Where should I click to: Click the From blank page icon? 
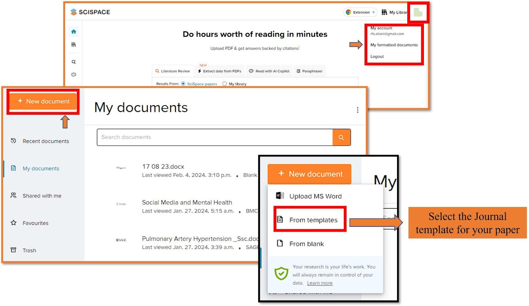(280, 243)
